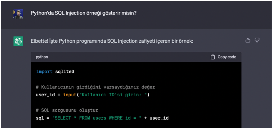Click the "user_id" variable before the input call
The image size is (272, 129).
point(45,95)
